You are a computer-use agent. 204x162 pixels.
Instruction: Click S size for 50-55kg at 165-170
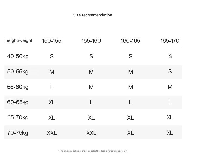[170, 72]
